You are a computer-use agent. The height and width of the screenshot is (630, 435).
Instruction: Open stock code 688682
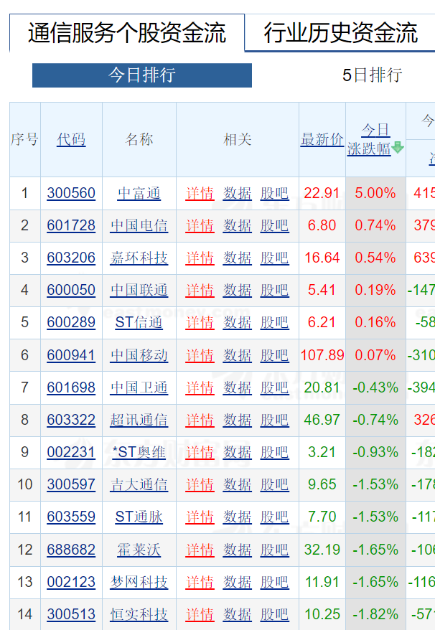[71, 550]
